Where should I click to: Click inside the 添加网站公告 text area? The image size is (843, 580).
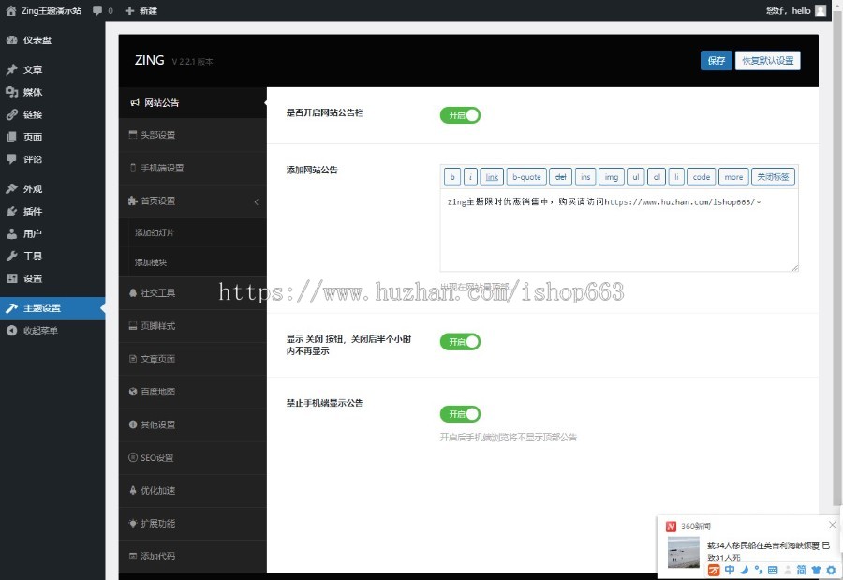(x=619, y=231)
